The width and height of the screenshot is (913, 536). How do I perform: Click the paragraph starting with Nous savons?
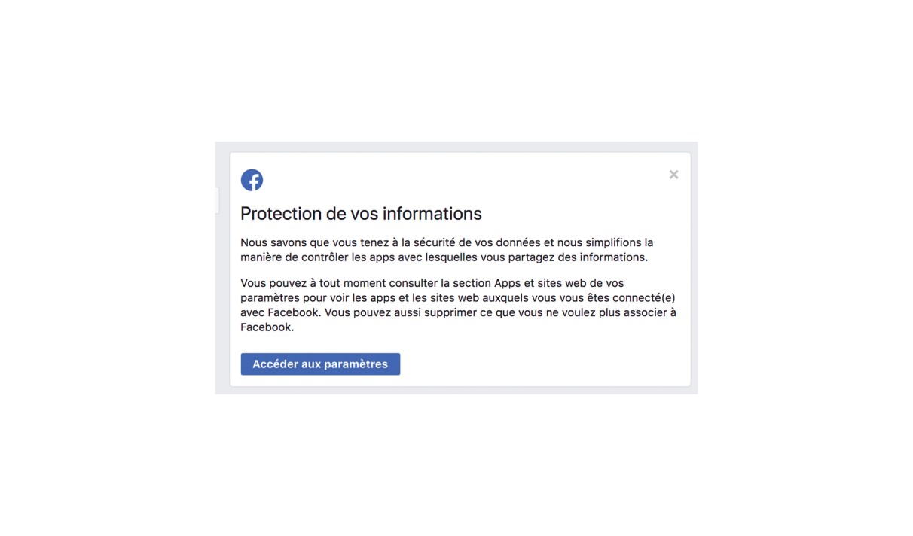pyautogui.click(x=447, y=250)
